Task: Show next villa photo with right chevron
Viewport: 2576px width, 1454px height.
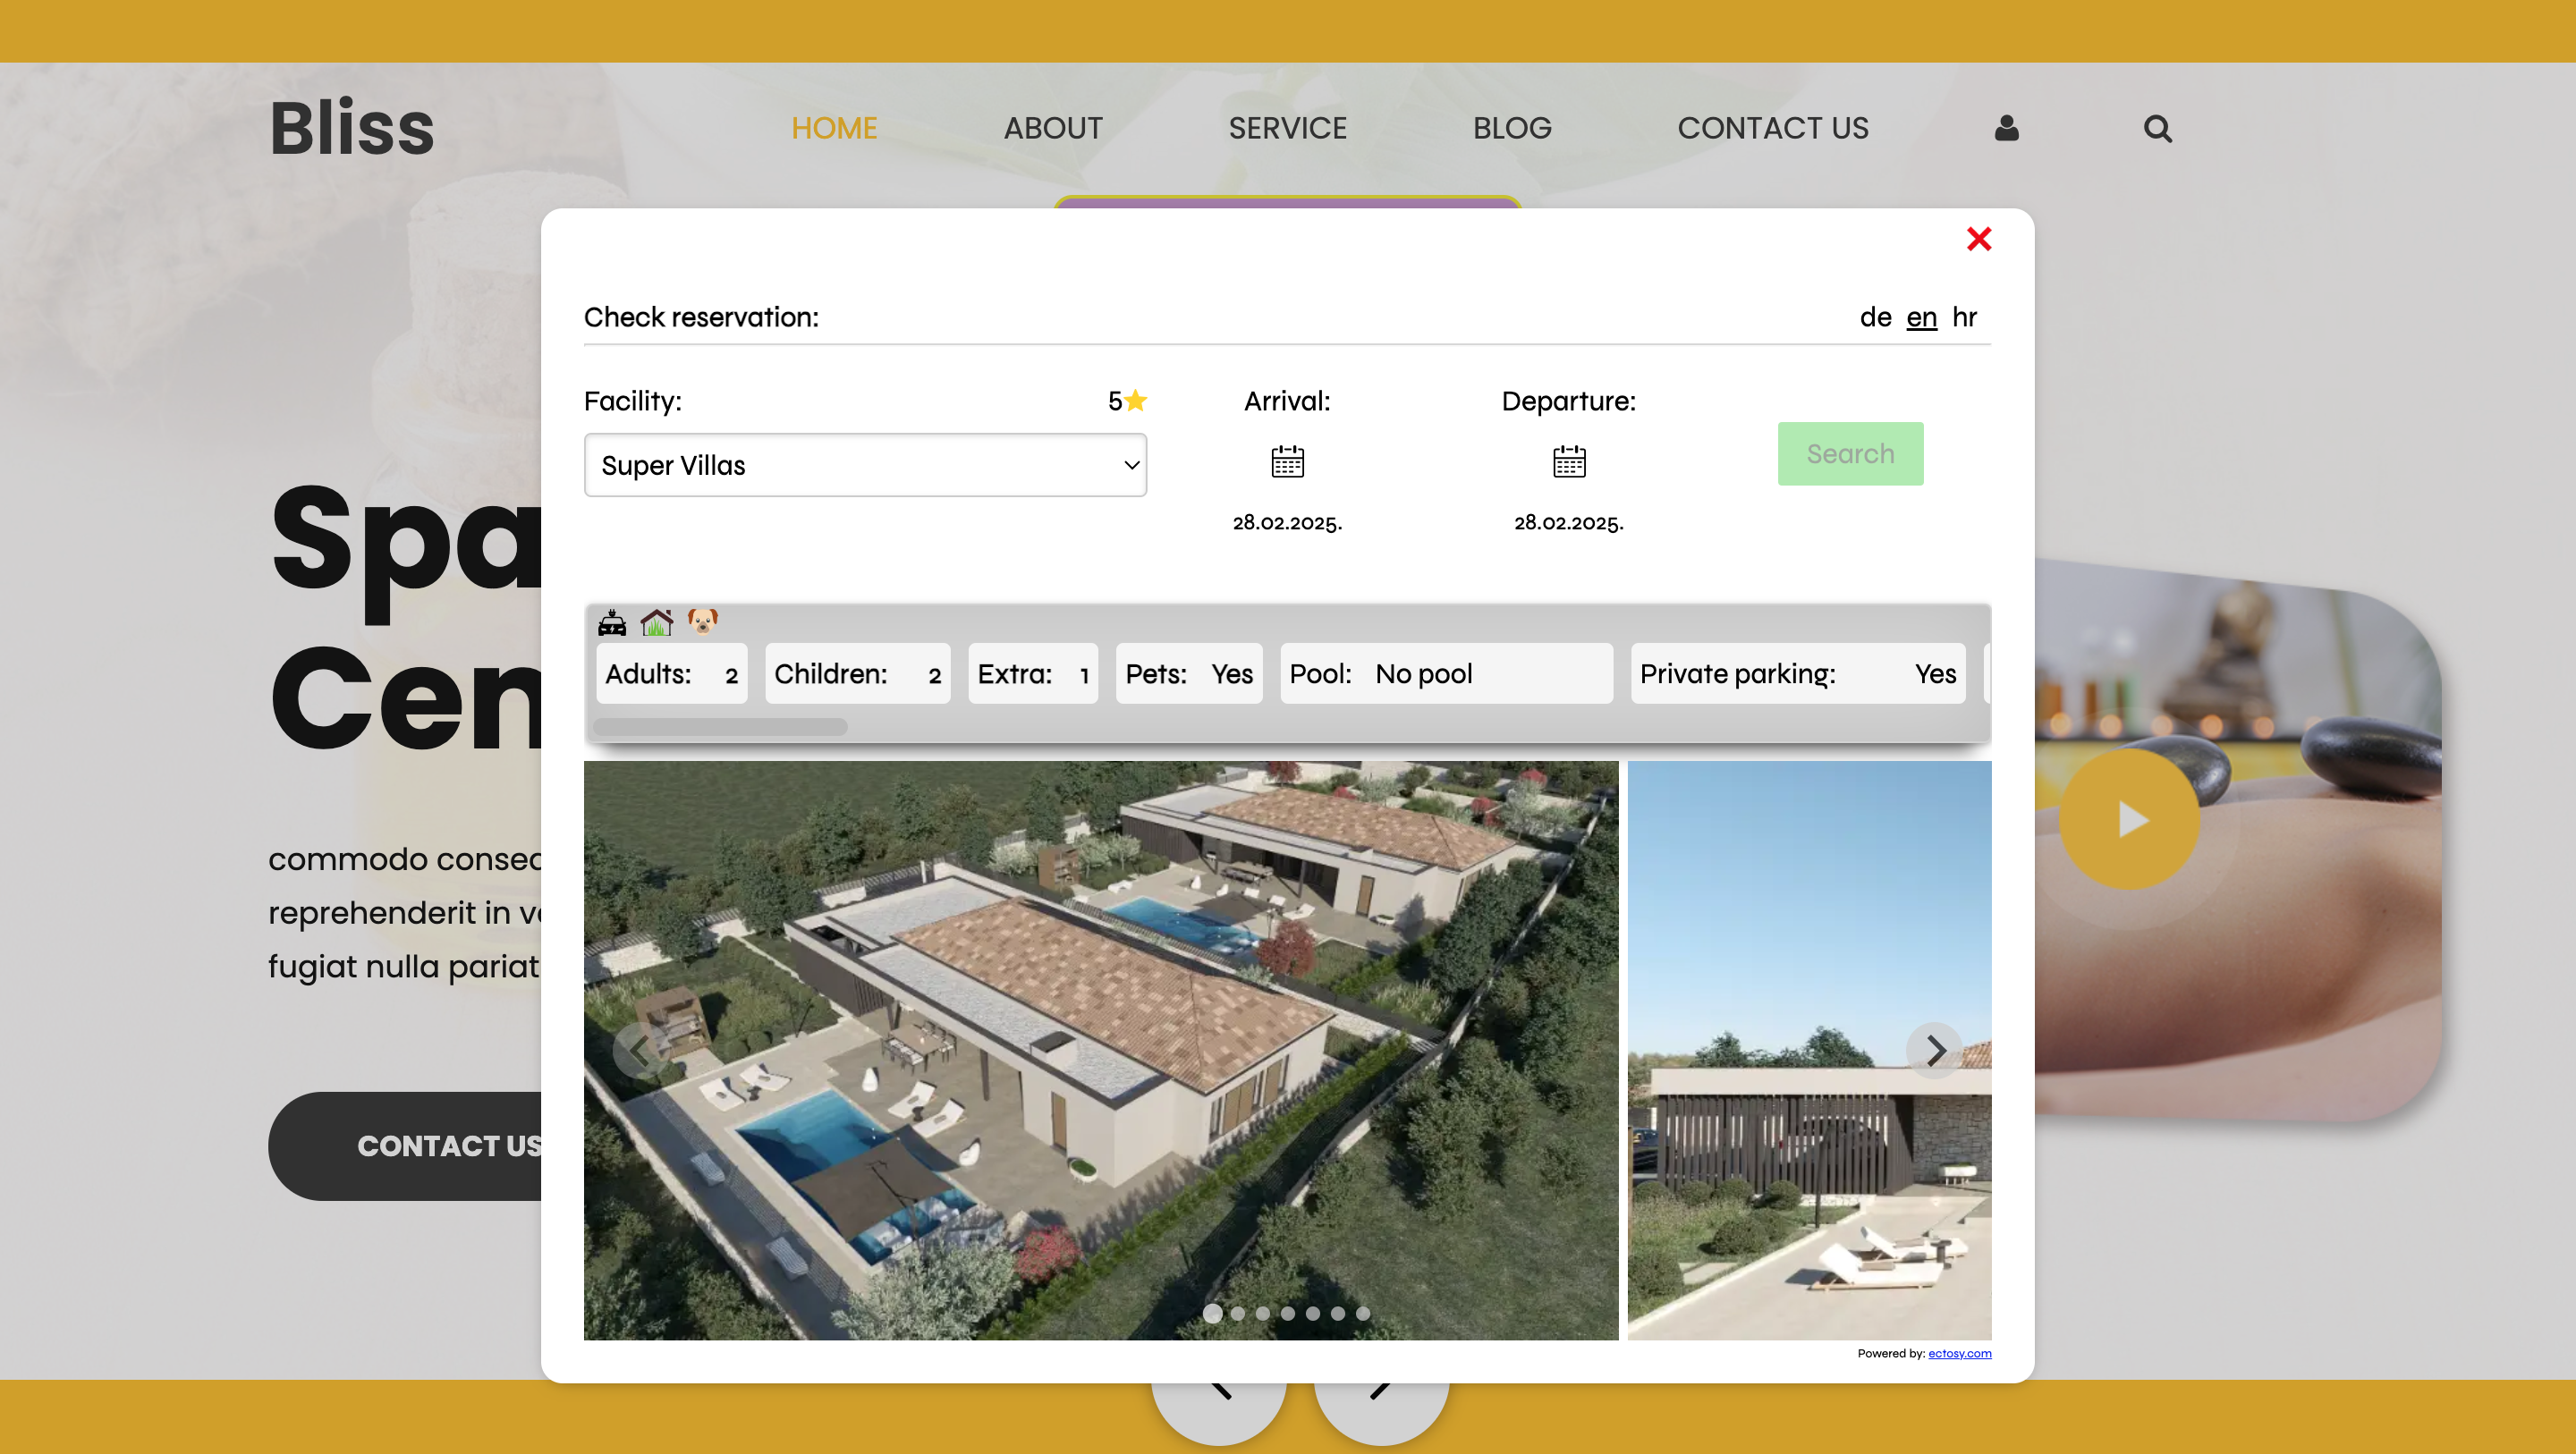Action: pyautogui.click(x=1935, y=1050)
